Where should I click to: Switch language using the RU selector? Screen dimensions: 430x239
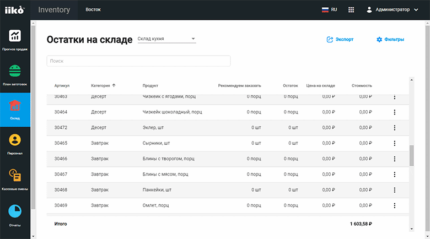329,10
